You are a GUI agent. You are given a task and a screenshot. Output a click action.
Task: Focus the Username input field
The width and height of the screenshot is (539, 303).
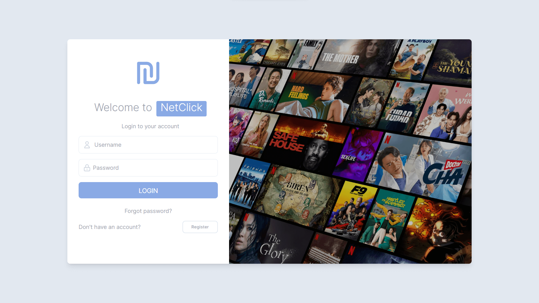point(148,145)
